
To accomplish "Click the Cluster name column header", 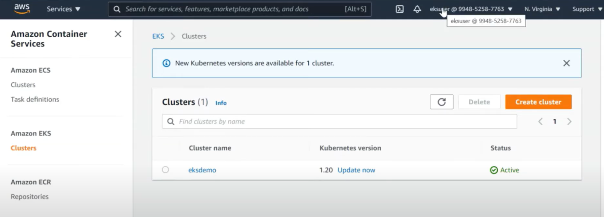I will click(x=210, y=148).
